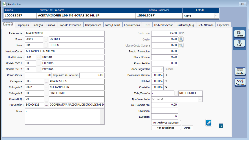Viewport: 250px width, 141px height.
Task: Click the magnifier next to Ultimo Costo Compra
Action: click(181, 45)
